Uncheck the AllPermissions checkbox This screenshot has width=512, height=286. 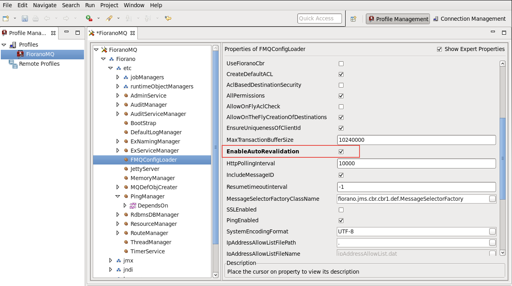tap(341, 96)
